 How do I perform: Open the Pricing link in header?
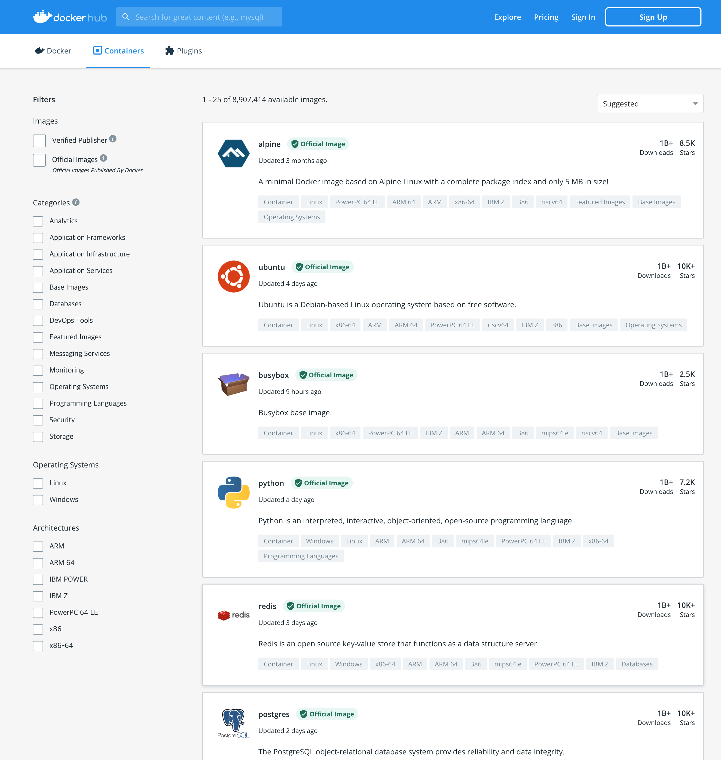pyautogui.click(x=546, y=17)
